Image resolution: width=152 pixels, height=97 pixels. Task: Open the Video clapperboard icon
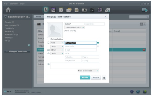pos(92,10)
